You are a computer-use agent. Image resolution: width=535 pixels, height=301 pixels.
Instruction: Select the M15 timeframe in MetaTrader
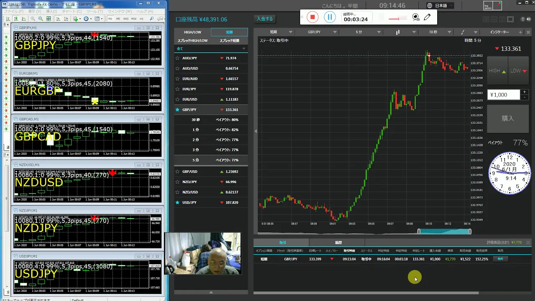point(126,19)
